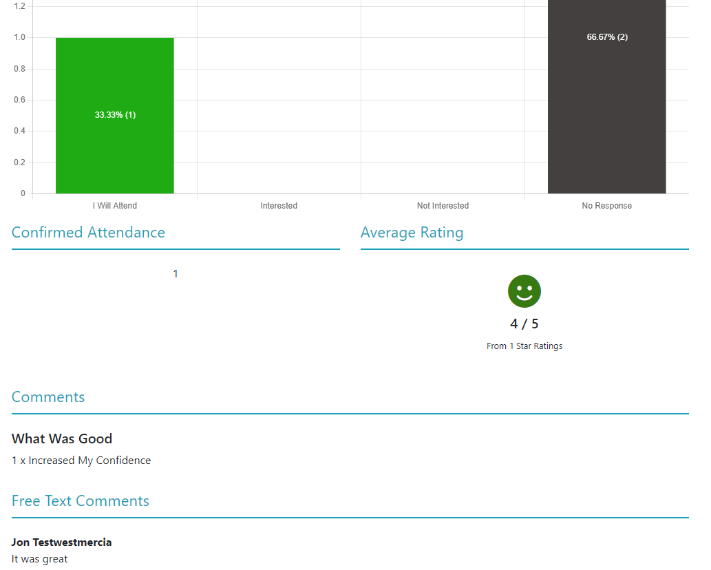Click the 0.8 y-axis value
This screenshot has width=711, height=570.
pyautogui.click(x=19, y=69)
